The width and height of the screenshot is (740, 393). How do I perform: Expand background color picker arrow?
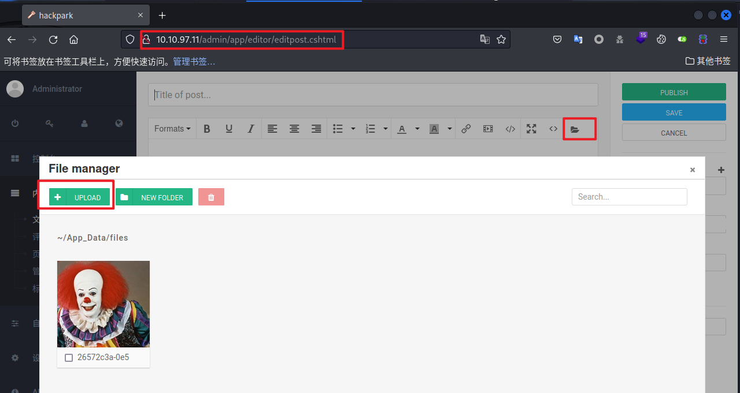(x=450, y=129)
